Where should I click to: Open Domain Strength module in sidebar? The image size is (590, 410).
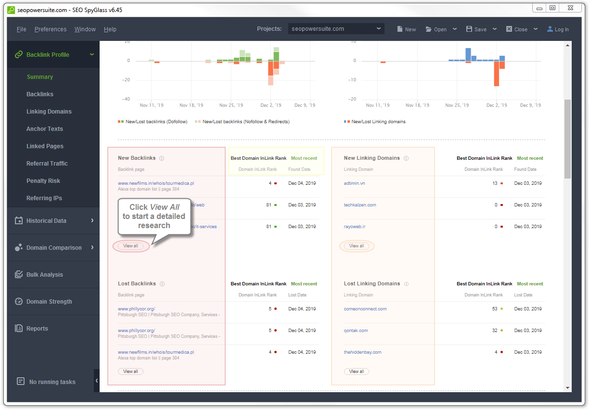(49, 302)
